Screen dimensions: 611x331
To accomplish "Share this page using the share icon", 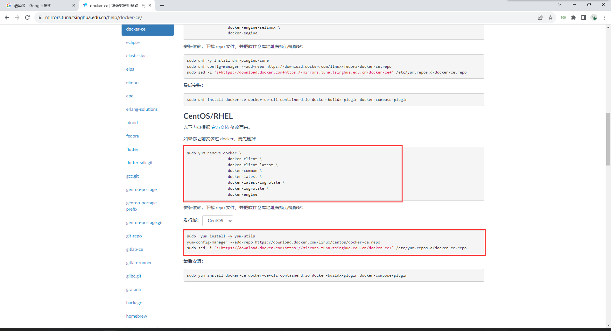I will point(540,18).
